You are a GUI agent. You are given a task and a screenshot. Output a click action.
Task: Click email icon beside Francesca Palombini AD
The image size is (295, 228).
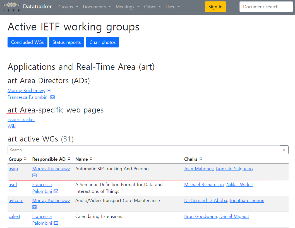(x=52, y=97)
